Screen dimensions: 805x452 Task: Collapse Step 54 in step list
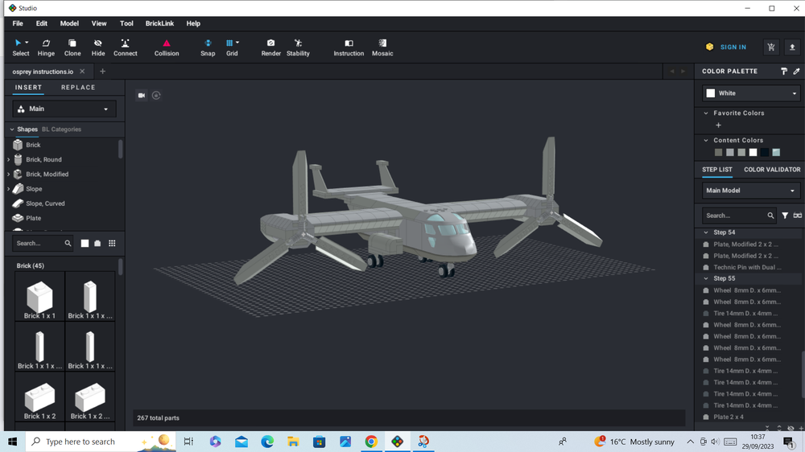pyautogui.click(x=706, y=232)
